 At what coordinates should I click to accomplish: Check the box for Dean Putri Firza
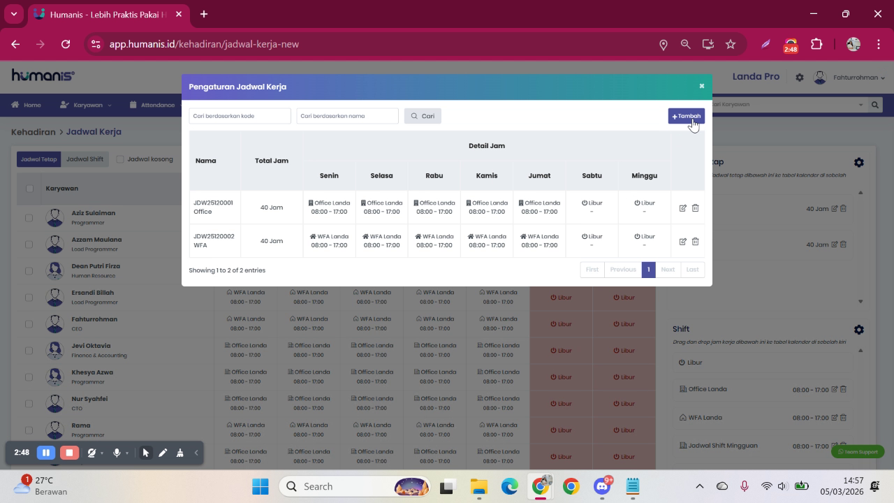tap(29, 271)
